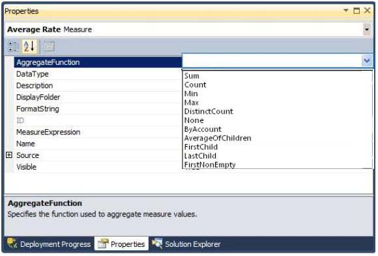Select the AggregateFunction property row

(x=98, y=62)
